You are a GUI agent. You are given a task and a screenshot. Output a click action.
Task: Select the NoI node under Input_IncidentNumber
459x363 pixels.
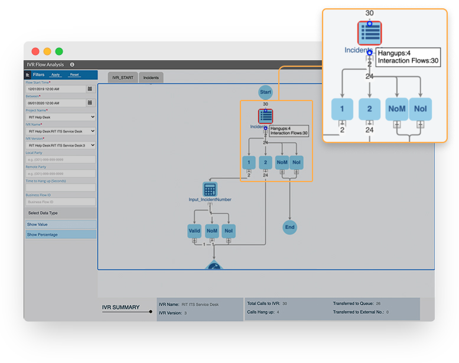pyautogui.click(x=229, y=231)
